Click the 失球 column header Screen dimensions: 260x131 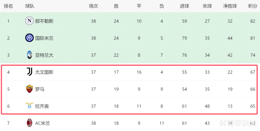(207, 6)
